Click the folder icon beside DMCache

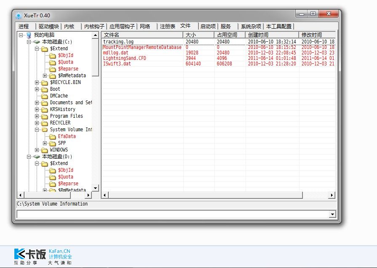(45, 96)
